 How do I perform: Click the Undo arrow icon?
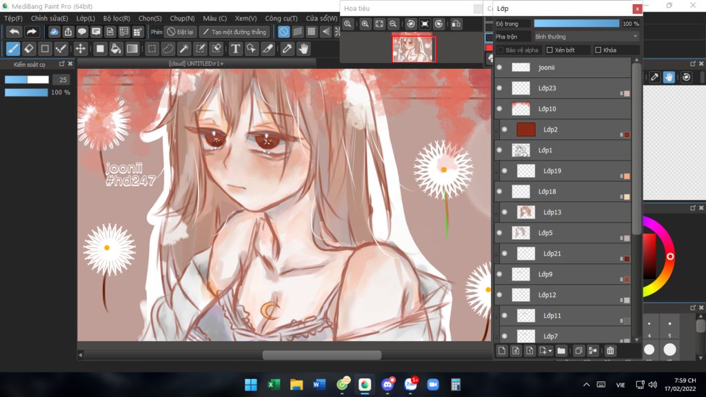(x=14, y=32)
